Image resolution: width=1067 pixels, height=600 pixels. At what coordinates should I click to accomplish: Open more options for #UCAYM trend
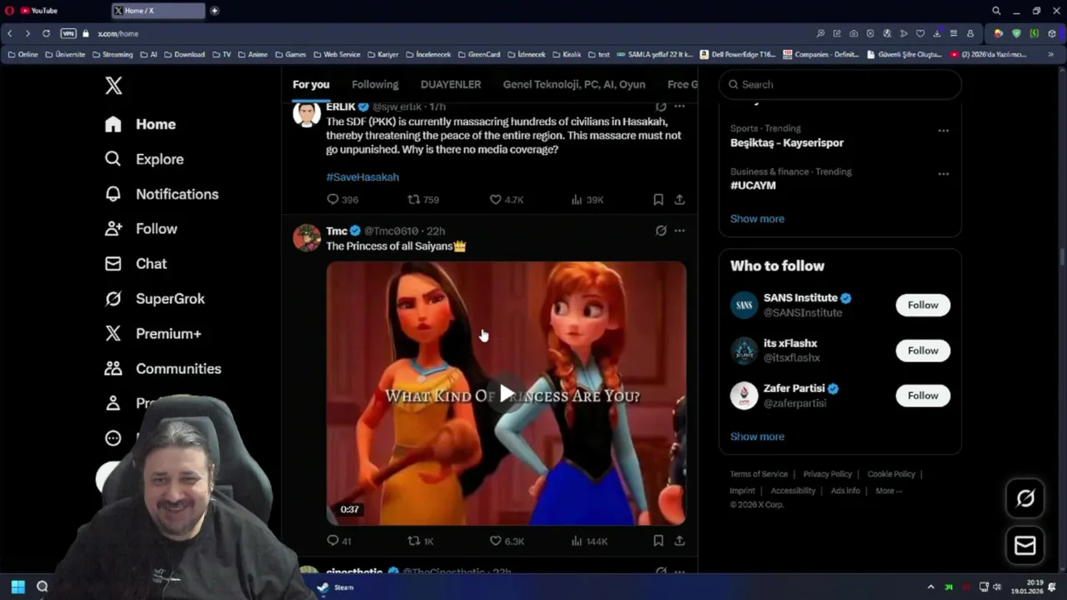click(x=943, y=174)
